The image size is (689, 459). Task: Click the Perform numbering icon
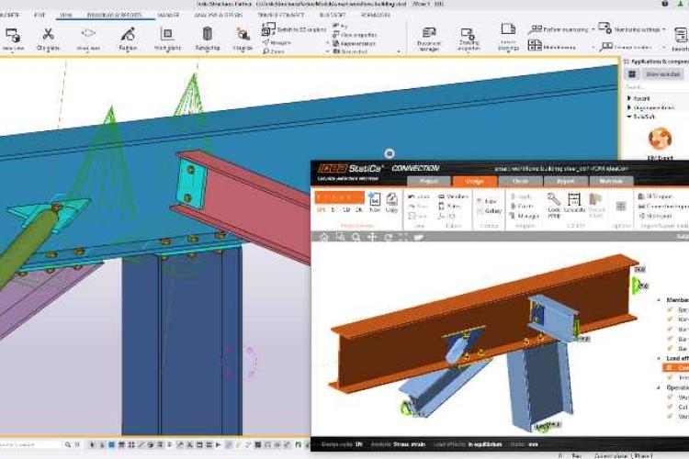tap(535, 29)
